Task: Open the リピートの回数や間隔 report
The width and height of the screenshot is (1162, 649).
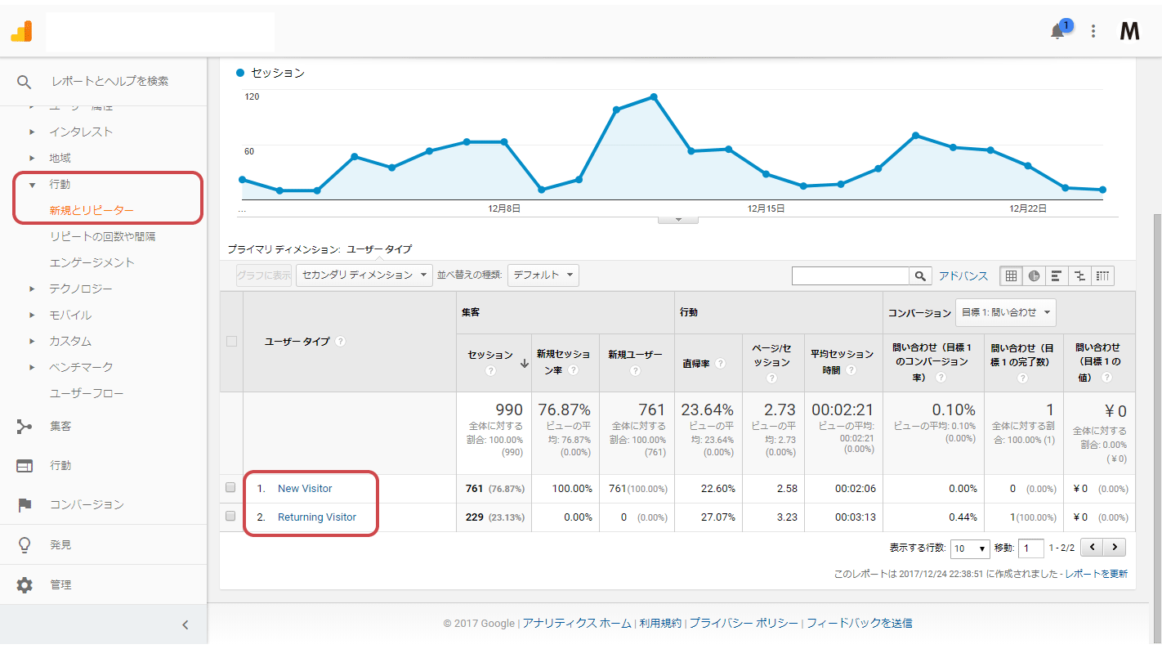Action: tap(102, 236)
